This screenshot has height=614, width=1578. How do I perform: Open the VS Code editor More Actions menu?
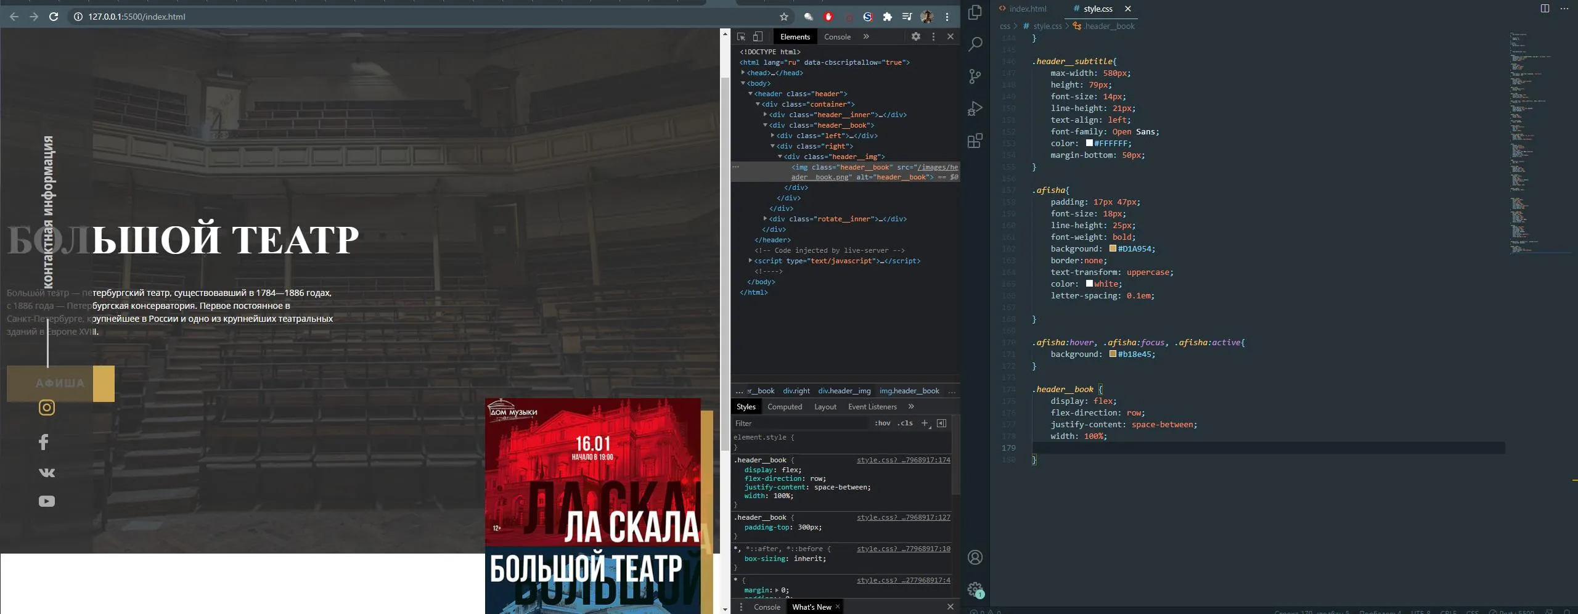[1564, 9]
